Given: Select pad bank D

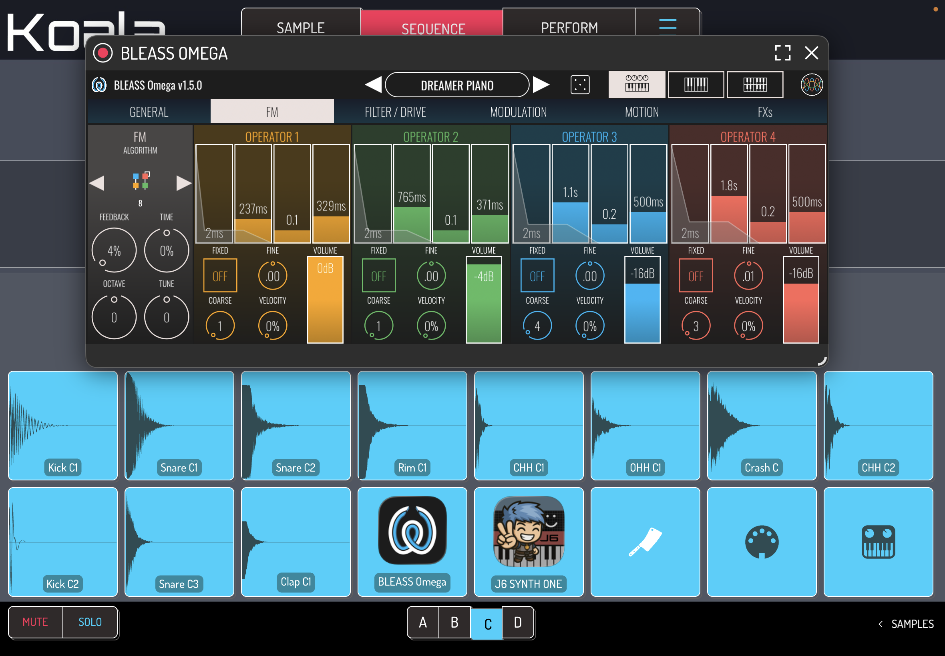Looking at the screenshot, I should pyautogui.click(x=518, y=623).
